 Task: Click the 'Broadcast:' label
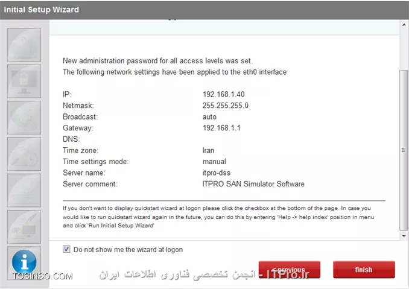pos(80,116)
